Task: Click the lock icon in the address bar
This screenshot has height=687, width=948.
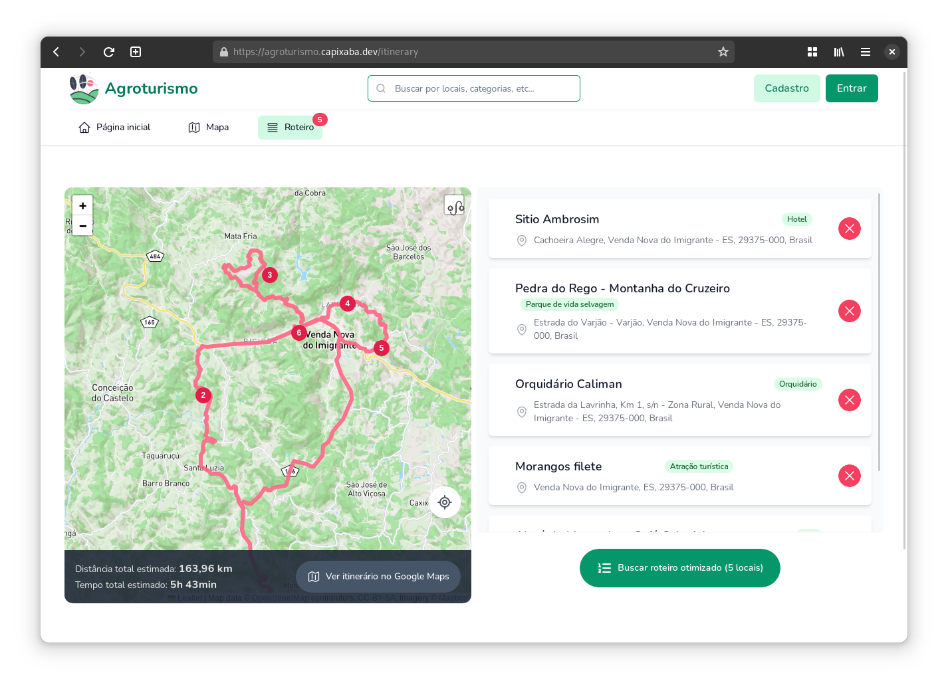Action: (224, 52)
